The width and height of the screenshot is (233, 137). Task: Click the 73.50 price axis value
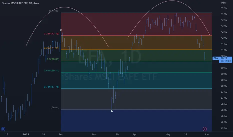[x=224, y=20]
